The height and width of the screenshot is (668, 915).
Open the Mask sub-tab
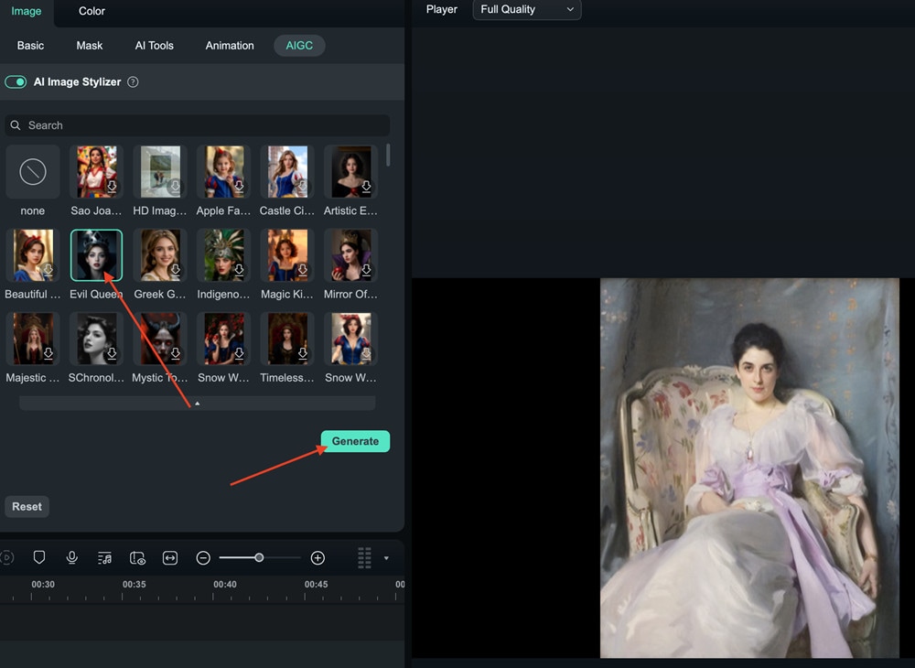click(x=90, y=46)
